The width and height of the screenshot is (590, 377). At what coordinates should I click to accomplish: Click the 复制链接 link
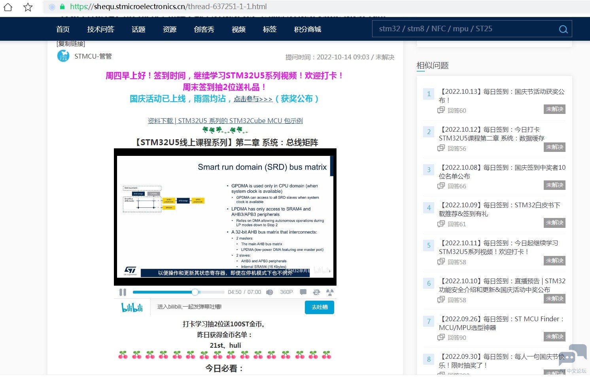pyautogui.click(x=71, y=44)
